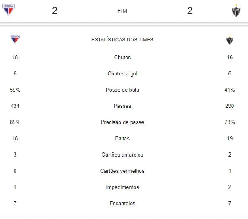Click the Fortaleza crest beside the top score

pyautogui.click(x=8, y=11)
